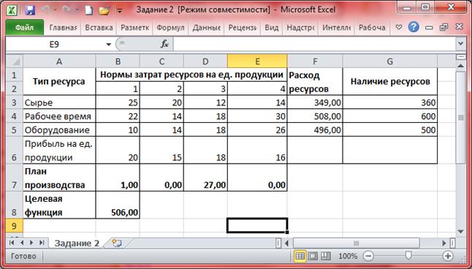Open the Файл tab
The width and height of the screenshot is (472, 269).
coord(24,28)
